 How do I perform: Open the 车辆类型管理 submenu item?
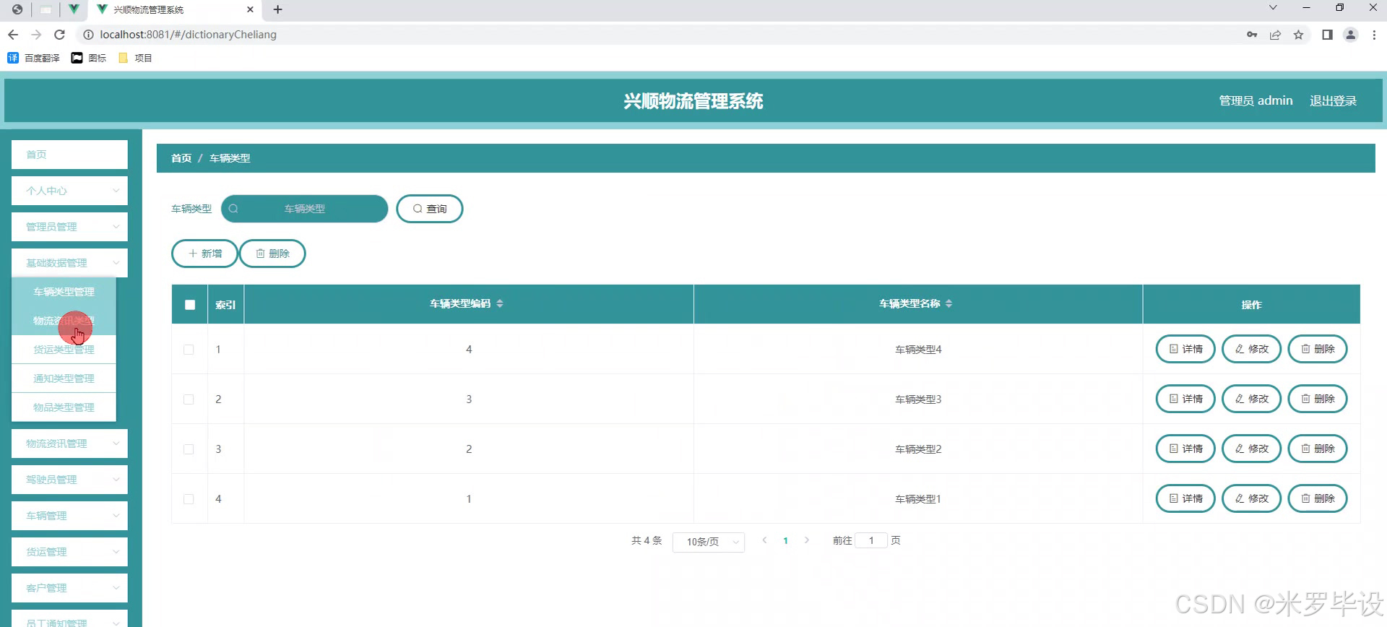click(64, 292)
